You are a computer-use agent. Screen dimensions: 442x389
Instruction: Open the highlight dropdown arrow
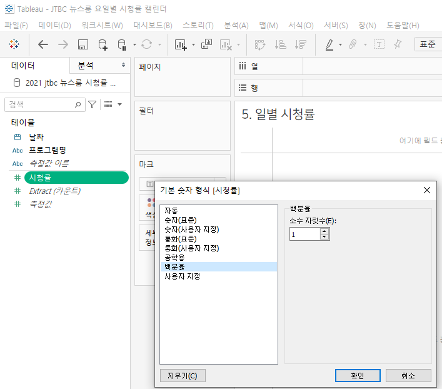pyautogui.click(x=340, y=44)
